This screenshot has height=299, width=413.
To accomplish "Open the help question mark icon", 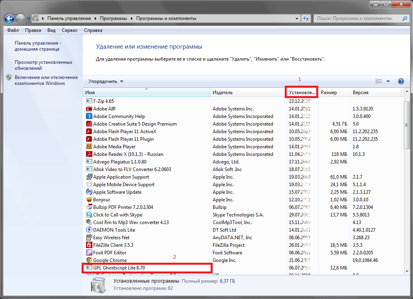I will point(401,81).
